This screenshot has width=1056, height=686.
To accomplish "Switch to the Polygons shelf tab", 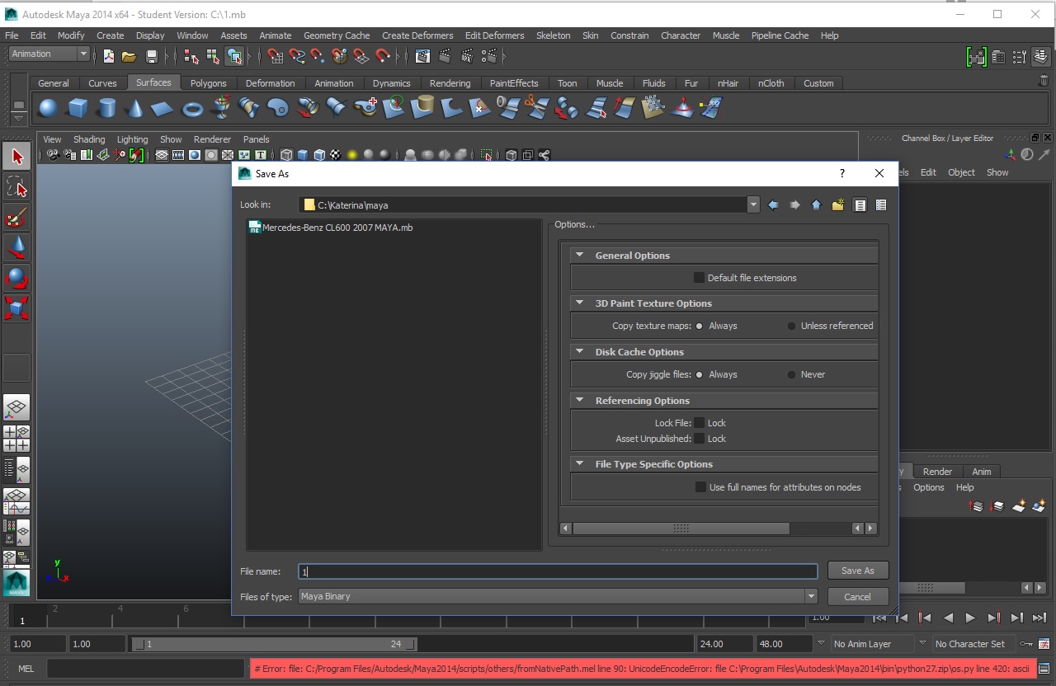I will pos(208,83).
